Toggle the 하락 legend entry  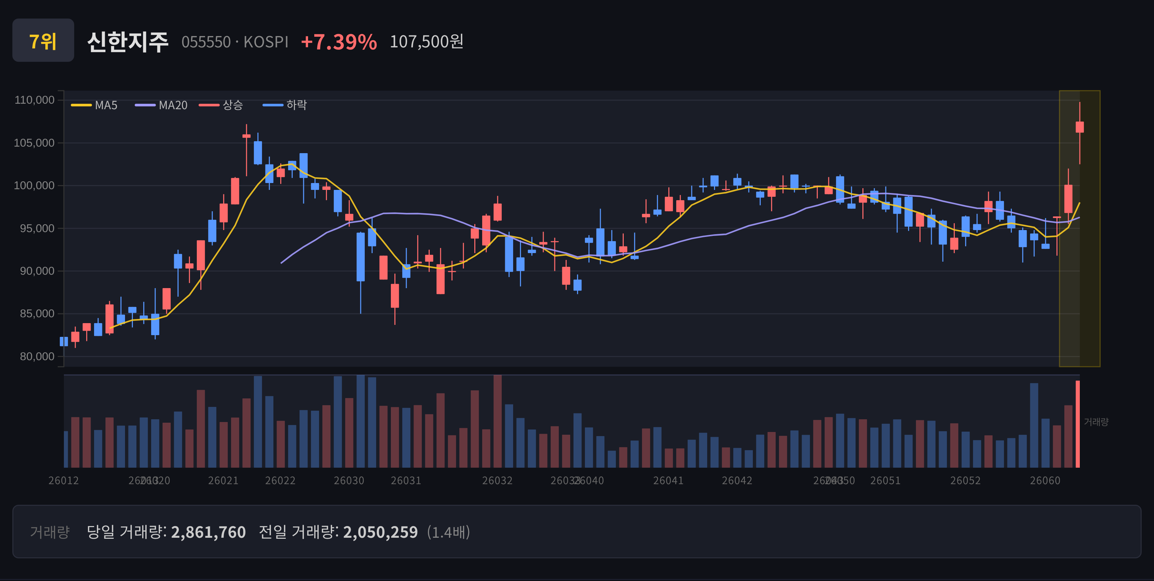284,105
